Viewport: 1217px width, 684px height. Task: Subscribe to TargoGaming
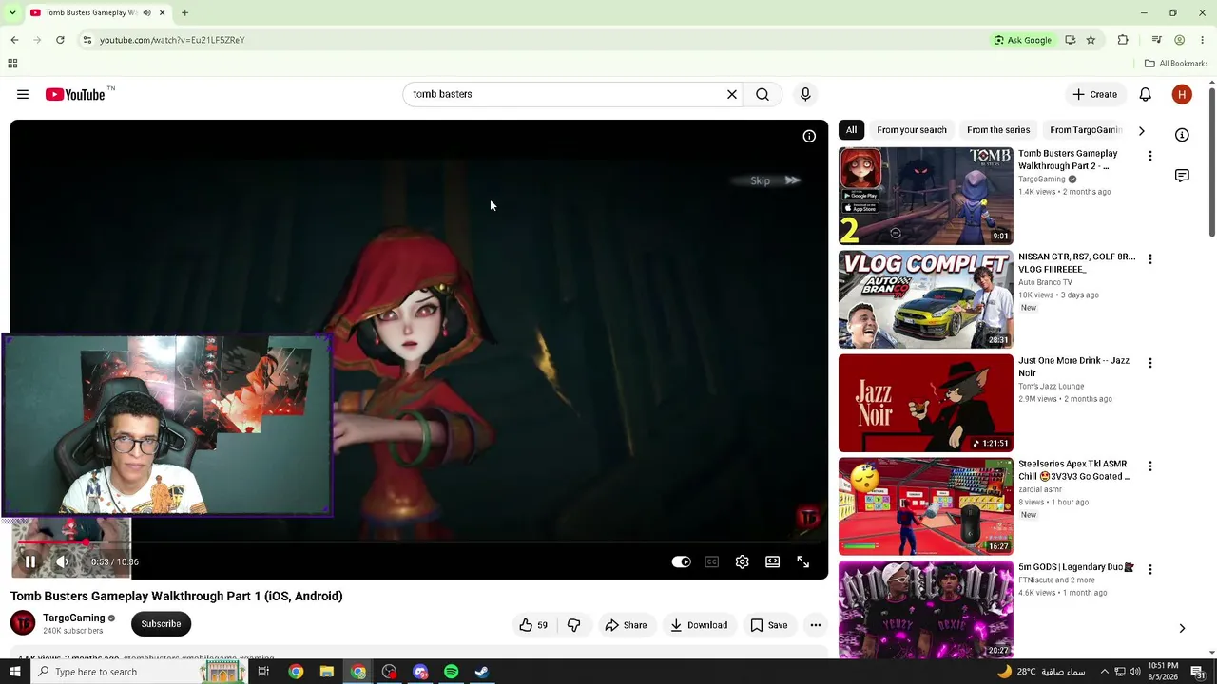coord(161,624)
